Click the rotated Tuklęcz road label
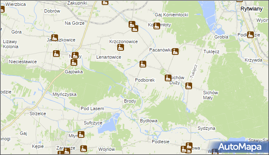Screen dimensions: 269x155 194,71
